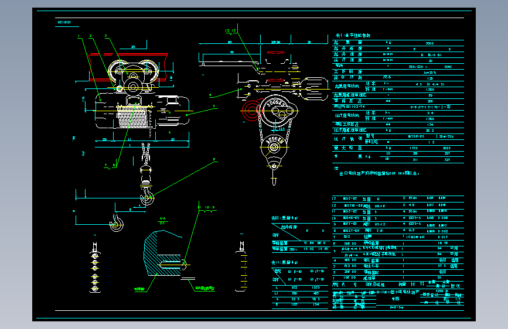The image size is (508, 329).
Task: Select the '3000' lifting capacity value in Table I
Action: pyautogui.click(x=429, y=43)
